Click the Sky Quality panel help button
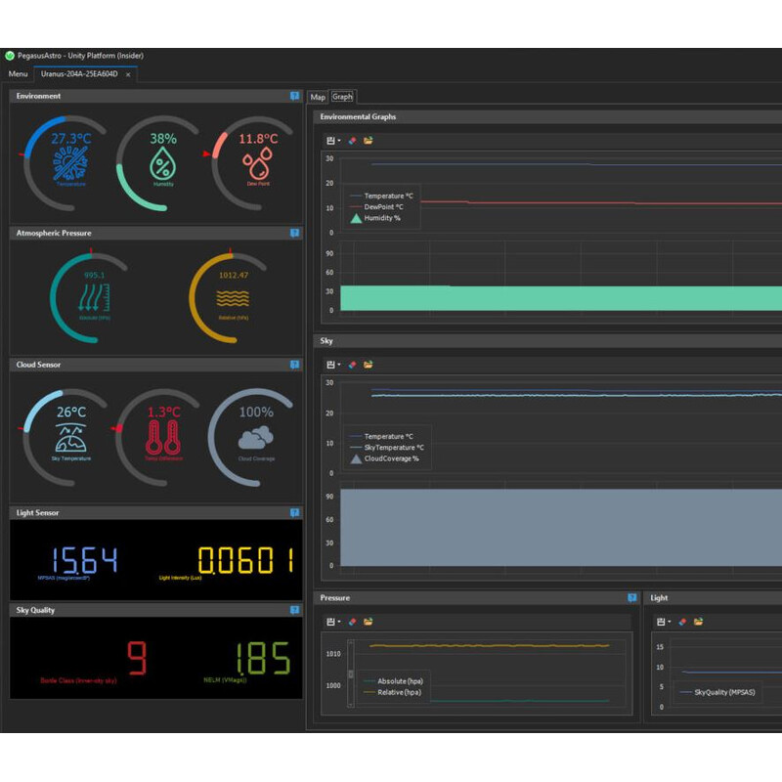This screenshot has height=782, width=782. click(x=294, y=610)
